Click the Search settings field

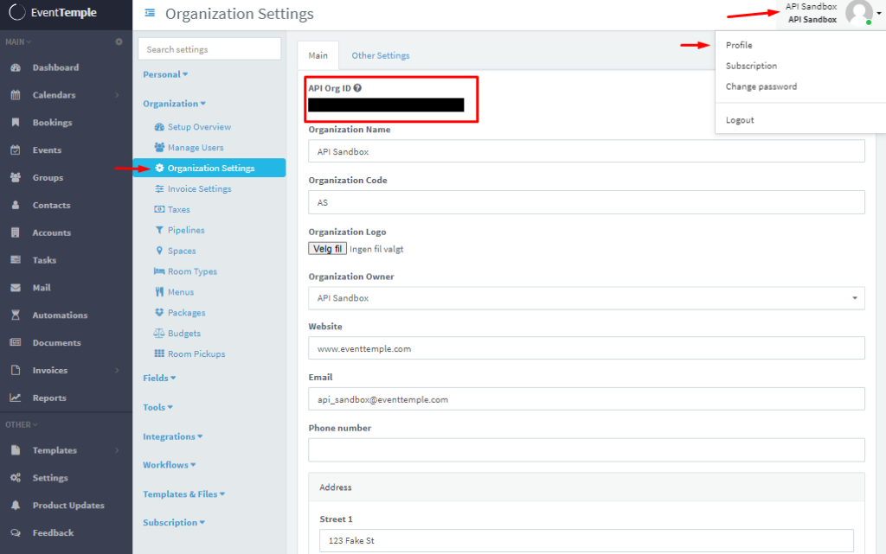tap(209, 49)
